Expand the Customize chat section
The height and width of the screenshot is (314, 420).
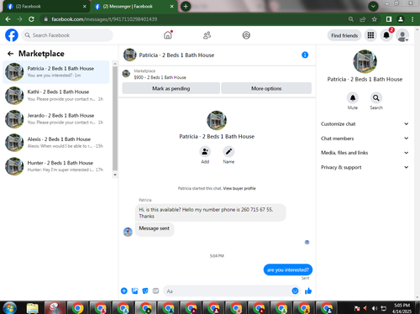coord(365,123)
